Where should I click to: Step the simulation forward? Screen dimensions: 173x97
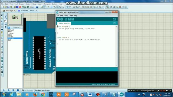[8, 90]
